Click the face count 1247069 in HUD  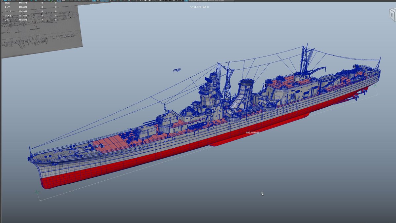23,11
